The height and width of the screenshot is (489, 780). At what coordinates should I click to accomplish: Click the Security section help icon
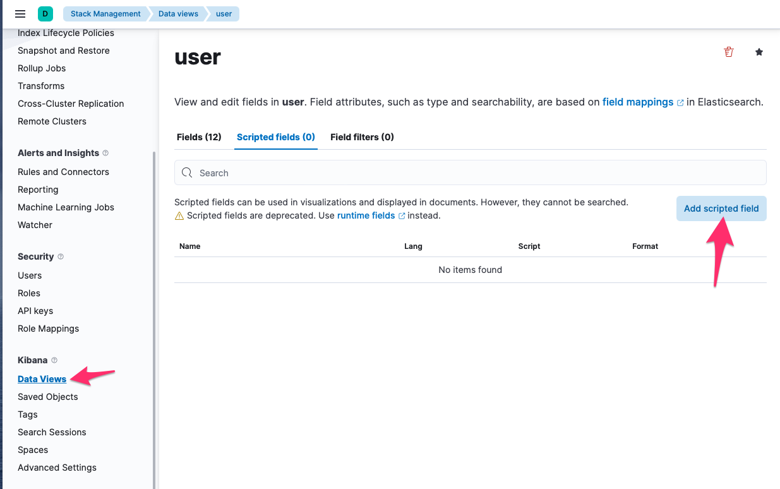click(61, 257)
